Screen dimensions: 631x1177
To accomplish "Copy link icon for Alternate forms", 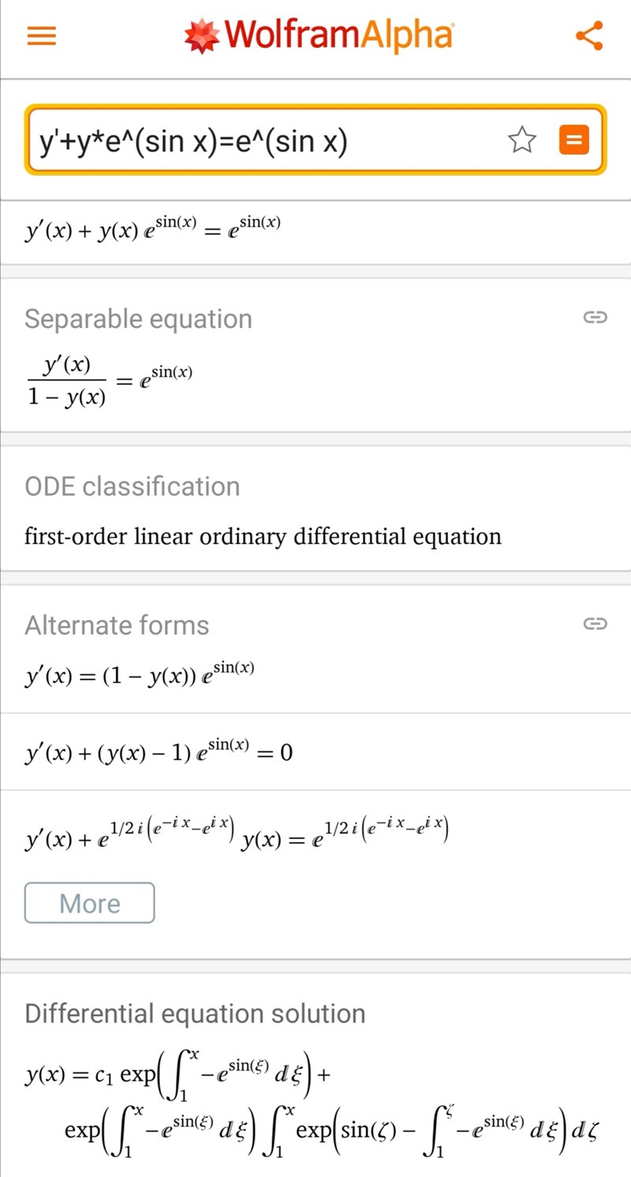I will pyautogui.click(x=594, y=624).
